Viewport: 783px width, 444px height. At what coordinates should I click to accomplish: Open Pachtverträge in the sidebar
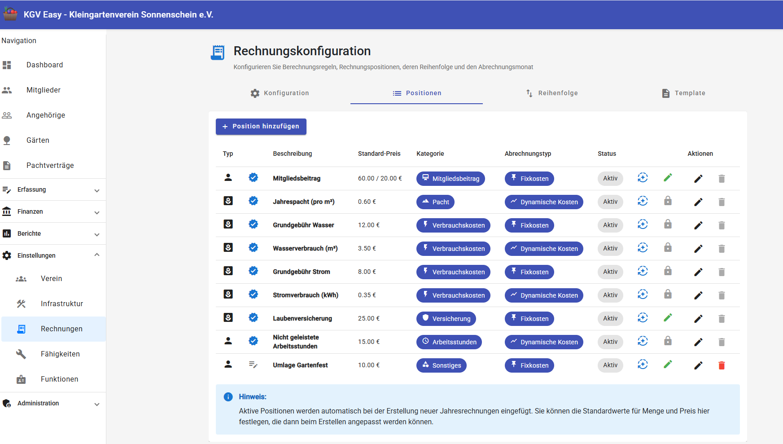click(53, 166)
